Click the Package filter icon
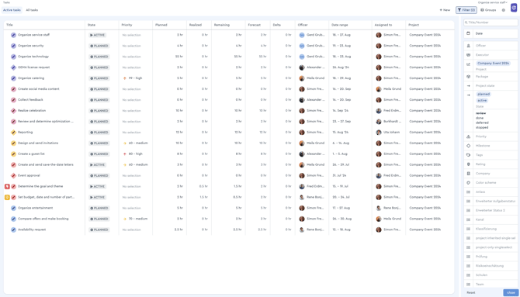520x297 pixels. pos(468,77)
